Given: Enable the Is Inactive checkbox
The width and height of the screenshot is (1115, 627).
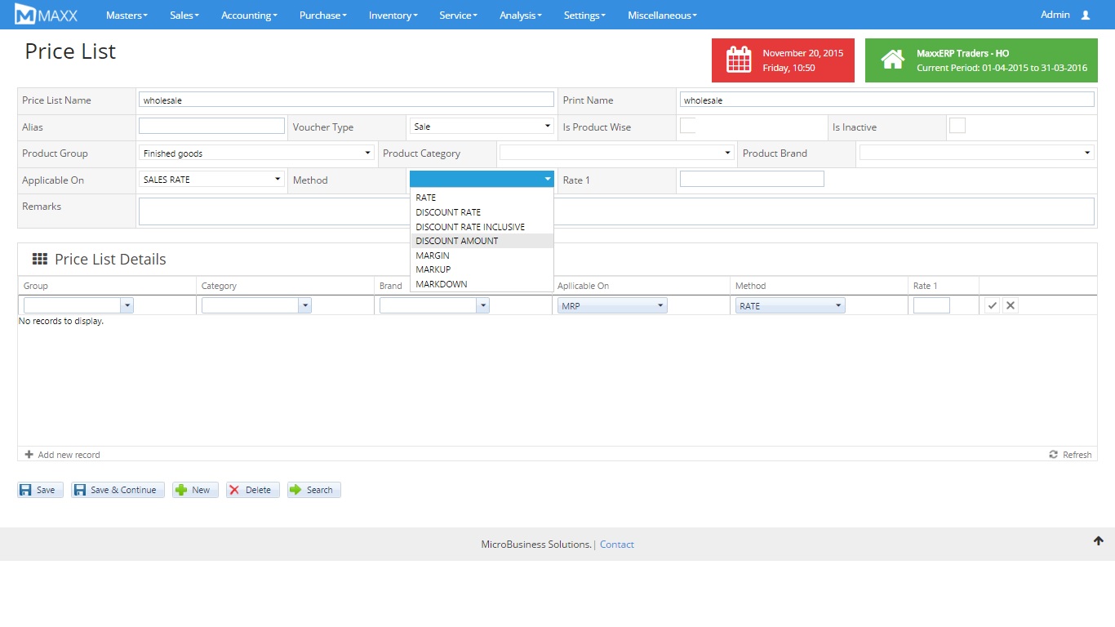Looking at the screenshot, I should [x=957, y=126].
